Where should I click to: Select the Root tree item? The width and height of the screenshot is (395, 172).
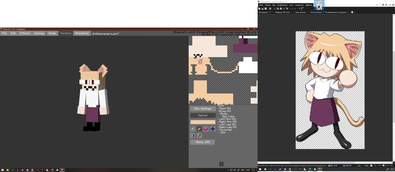click(x=221, y=106)
